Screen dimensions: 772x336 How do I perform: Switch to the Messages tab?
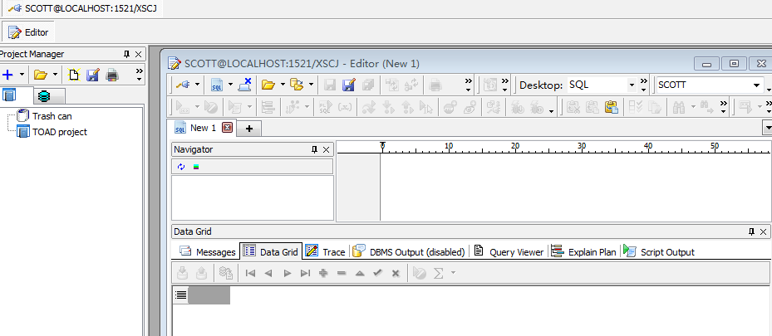point(207,252)
